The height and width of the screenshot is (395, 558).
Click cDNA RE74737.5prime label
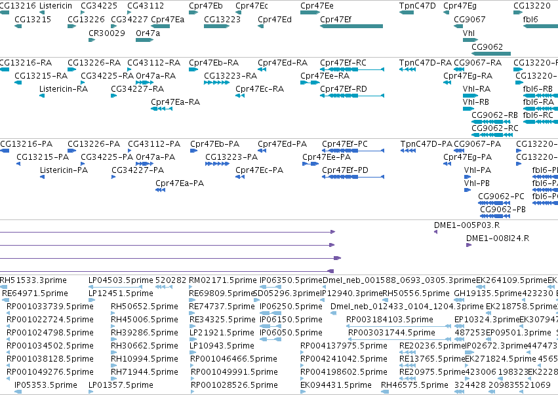click(x=222, y=307)
